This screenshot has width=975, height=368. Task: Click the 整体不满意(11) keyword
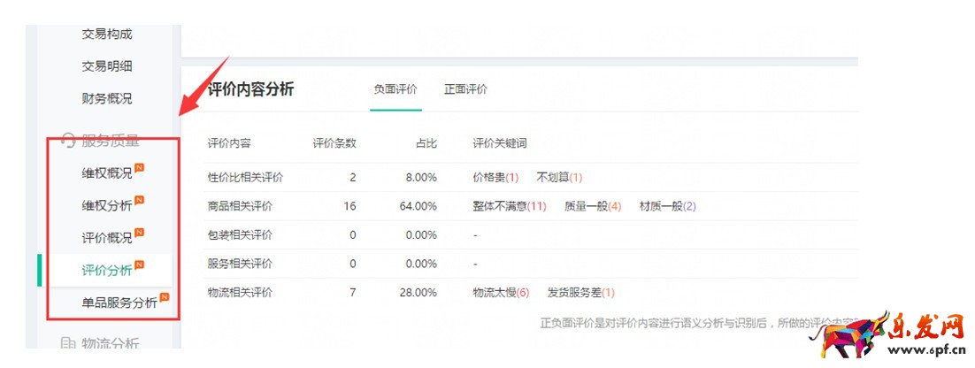tap(510, 206)
